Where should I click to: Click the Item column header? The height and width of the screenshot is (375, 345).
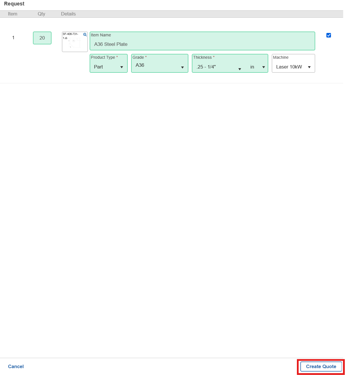(13, 14)
